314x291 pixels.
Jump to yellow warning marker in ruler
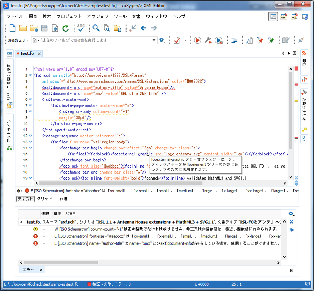[296, 101]
